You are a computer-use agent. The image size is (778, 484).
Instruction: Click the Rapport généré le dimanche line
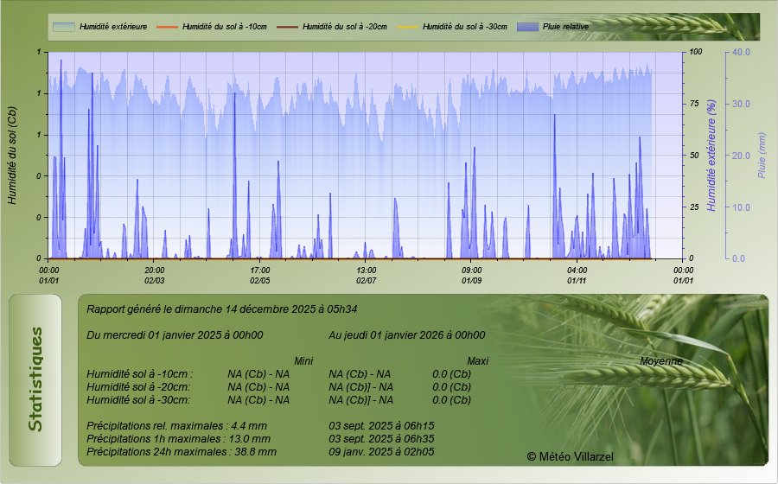[x=222, y=308]
